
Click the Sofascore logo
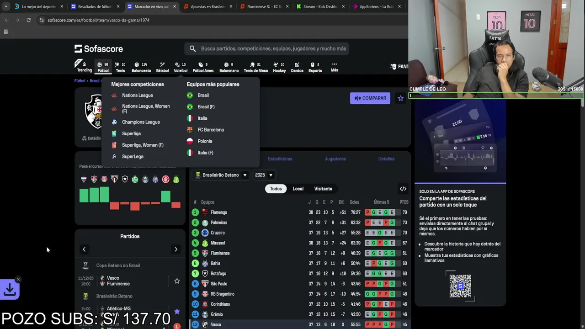99,48
